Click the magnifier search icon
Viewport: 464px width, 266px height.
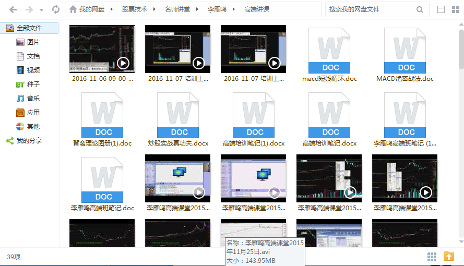click(420, 10)
